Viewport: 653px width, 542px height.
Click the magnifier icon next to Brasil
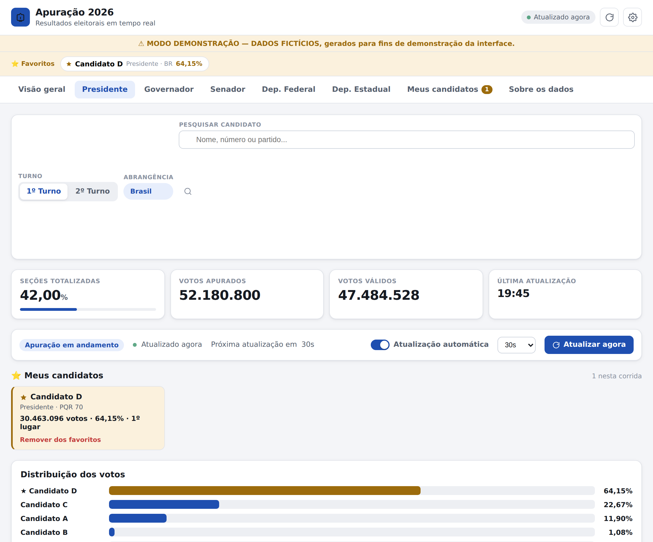(x=188, y=191)
